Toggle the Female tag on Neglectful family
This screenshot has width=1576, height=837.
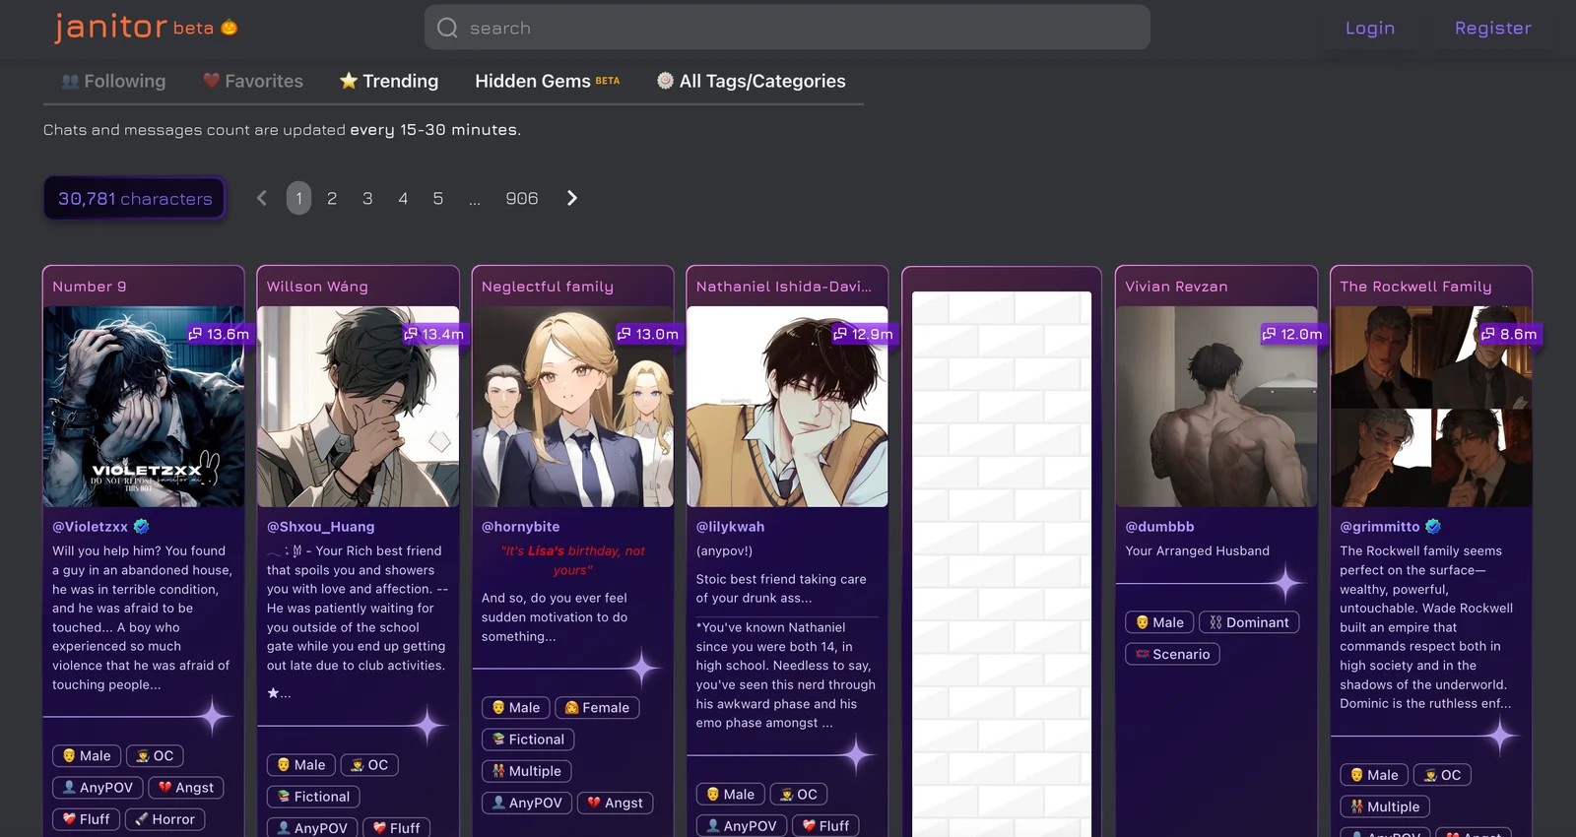pos(597,708)
